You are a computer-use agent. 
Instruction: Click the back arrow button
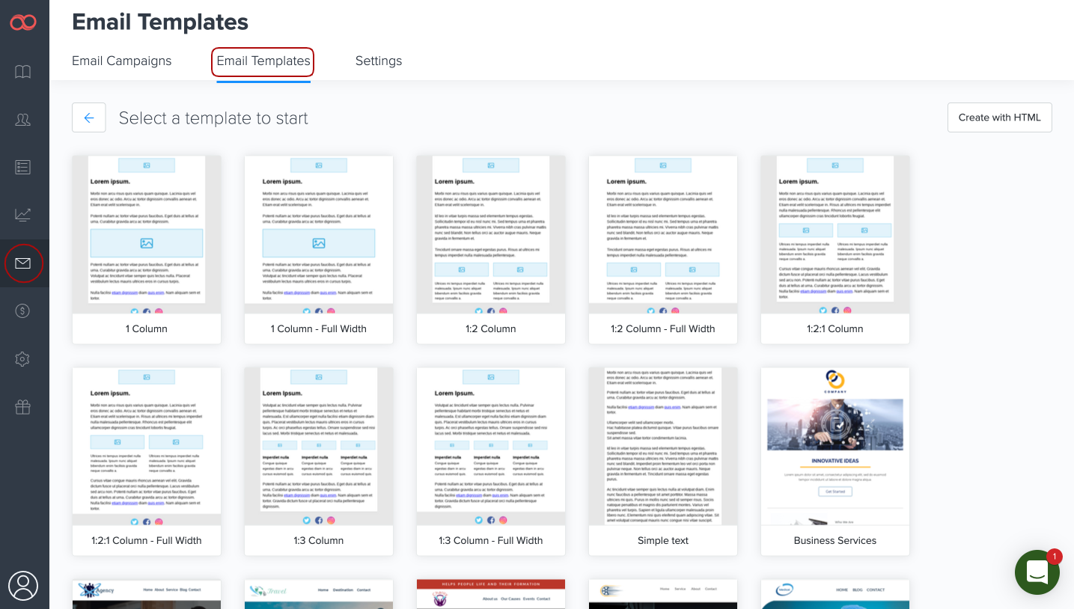click(x=89, y=117)
